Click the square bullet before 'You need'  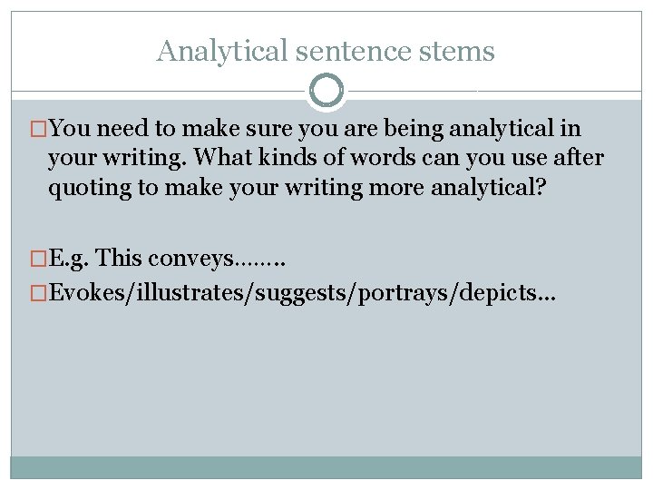coord(38,129)
